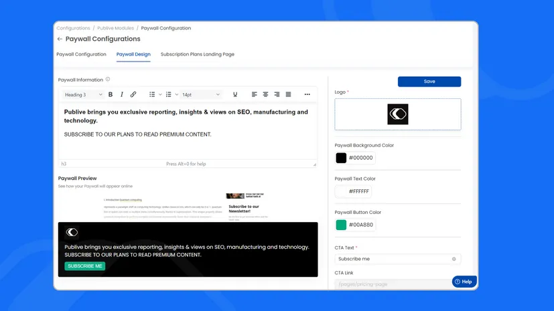Center align the text
Viewport: 554px width, 311px height.
(x=266, y=95)
